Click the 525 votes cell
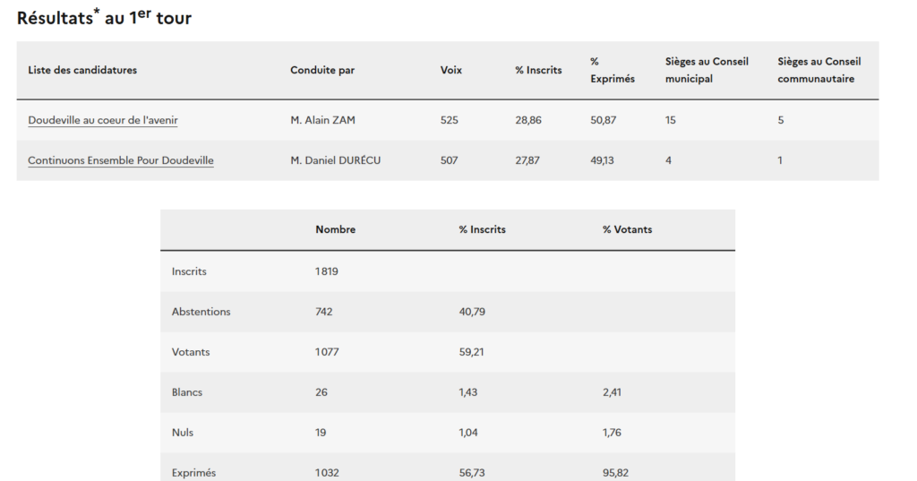Image resolution: width=917 pixels, height=481 pixels. click(450, 120)
